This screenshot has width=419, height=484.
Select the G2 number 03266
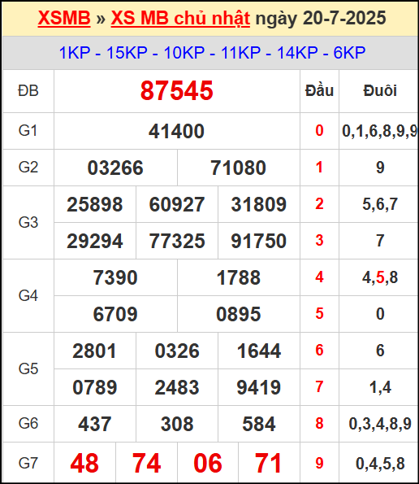click(115, 168)
